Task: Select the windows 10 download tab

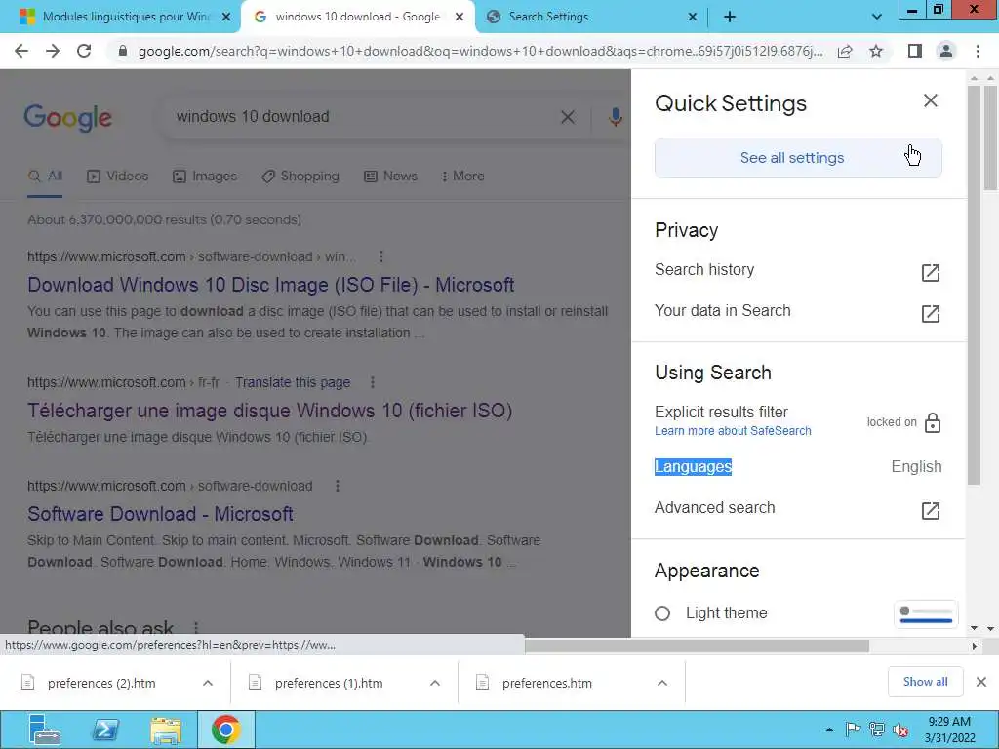Action: pyautogui.click(x=357, y=18)
